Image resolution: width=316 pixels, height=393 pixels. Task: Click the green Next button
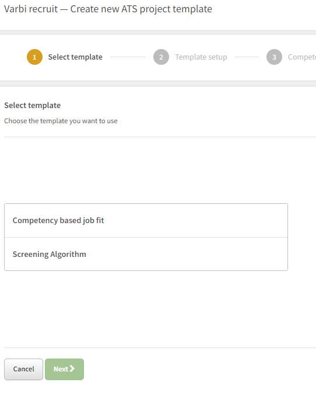(x=64, y=369)
